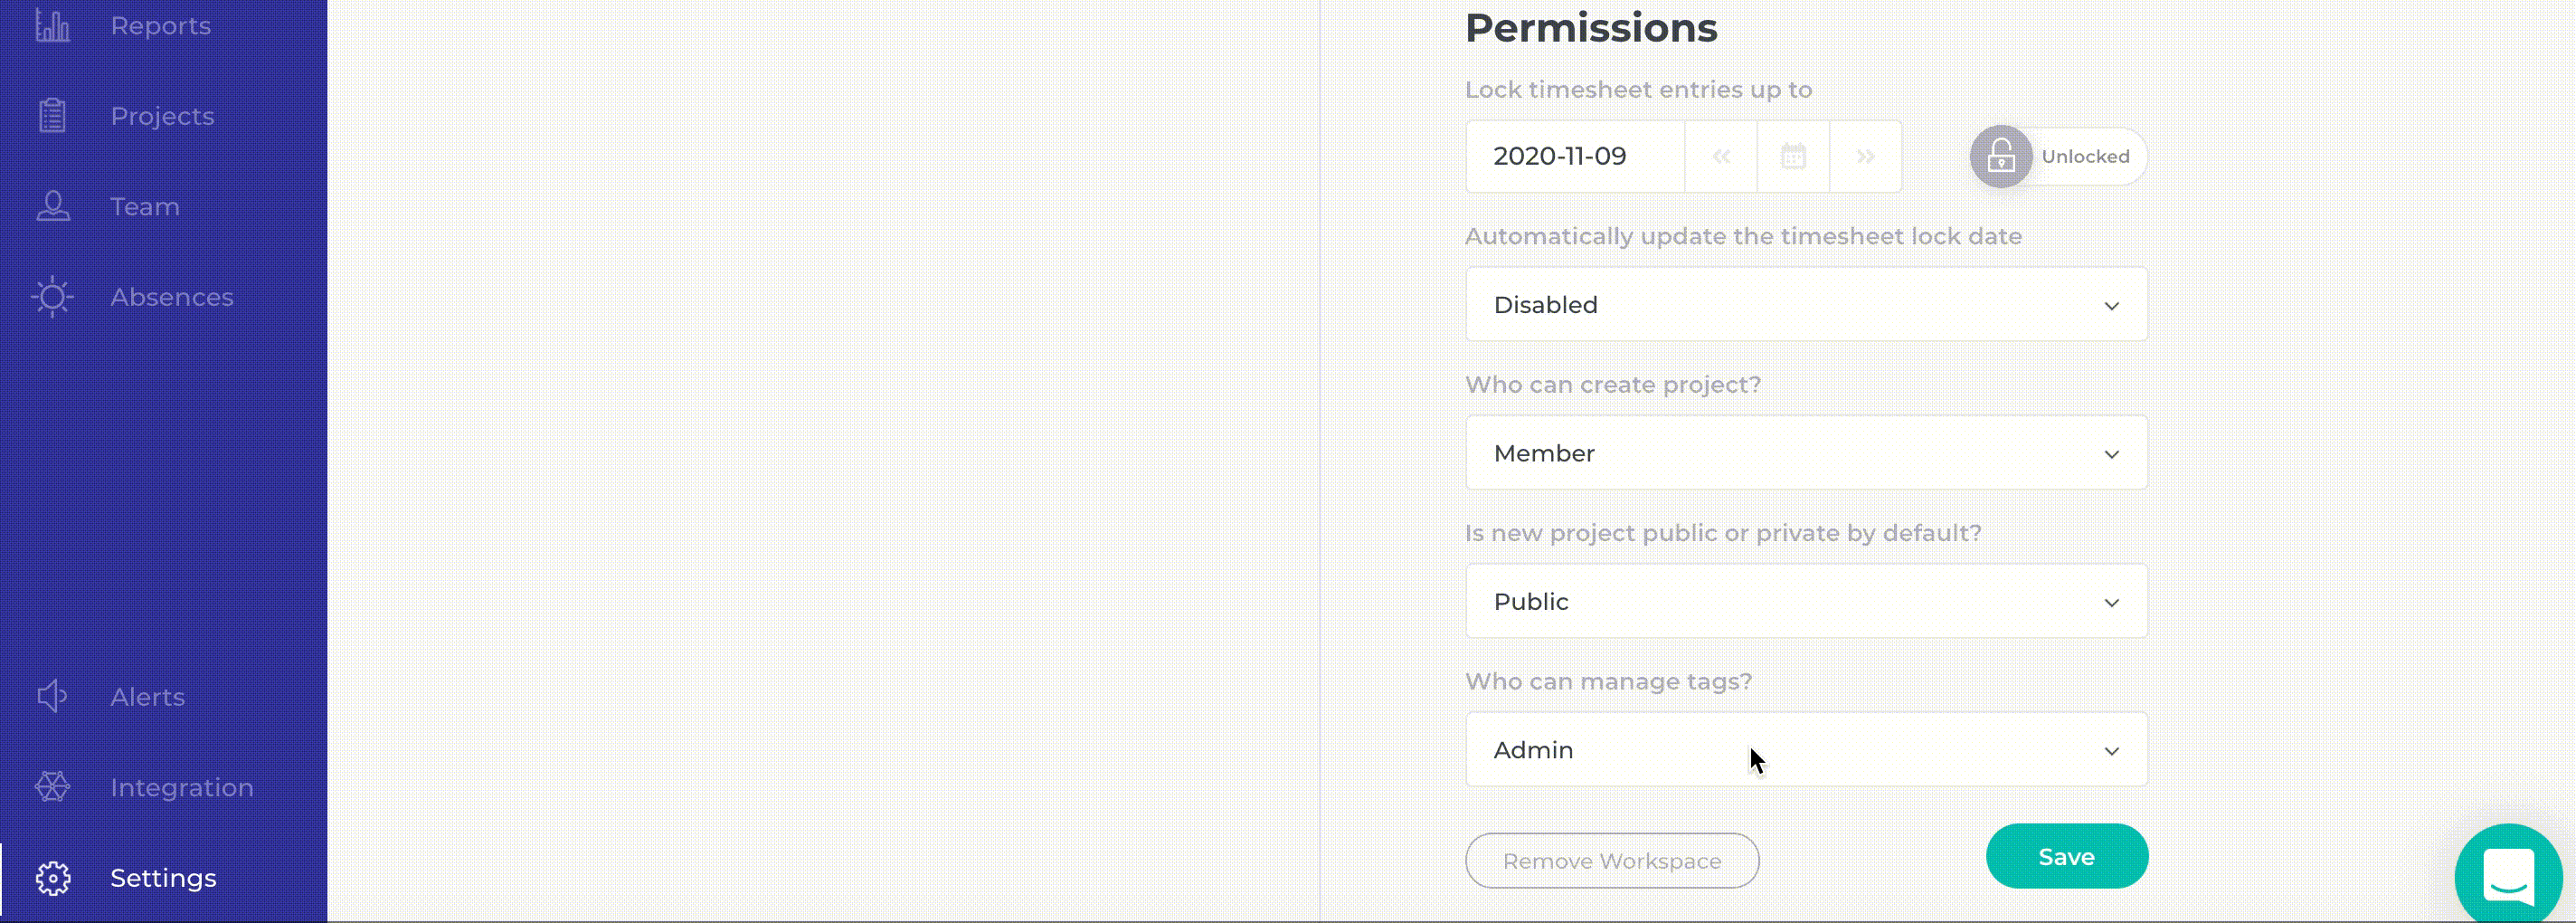The width and height of the screenshot is (2576, 923).
Task: Open the 'Who can create project' dropdown
Action: (1806, 453)
